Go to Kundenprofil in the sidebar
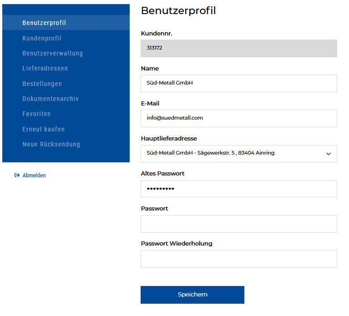This screenshot has height=316, width=349. [42, 38]
